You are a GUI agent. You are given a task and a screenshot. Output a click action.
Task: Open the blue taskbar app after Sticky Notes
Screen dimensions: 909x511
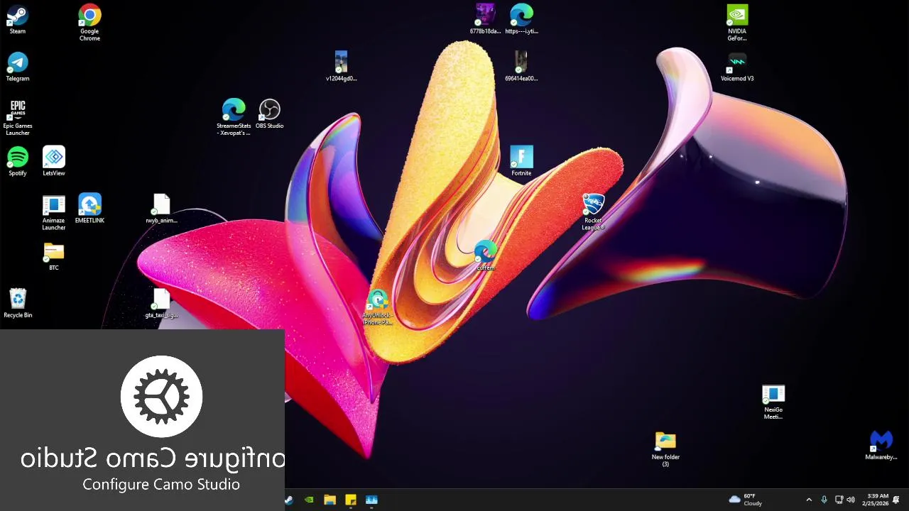tap(371, 500)
